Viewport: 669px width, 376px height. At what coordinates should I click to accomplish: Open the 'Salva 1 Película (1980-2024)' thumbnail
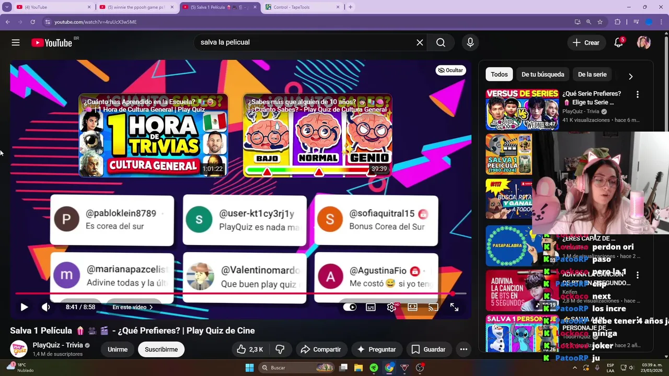509,154
